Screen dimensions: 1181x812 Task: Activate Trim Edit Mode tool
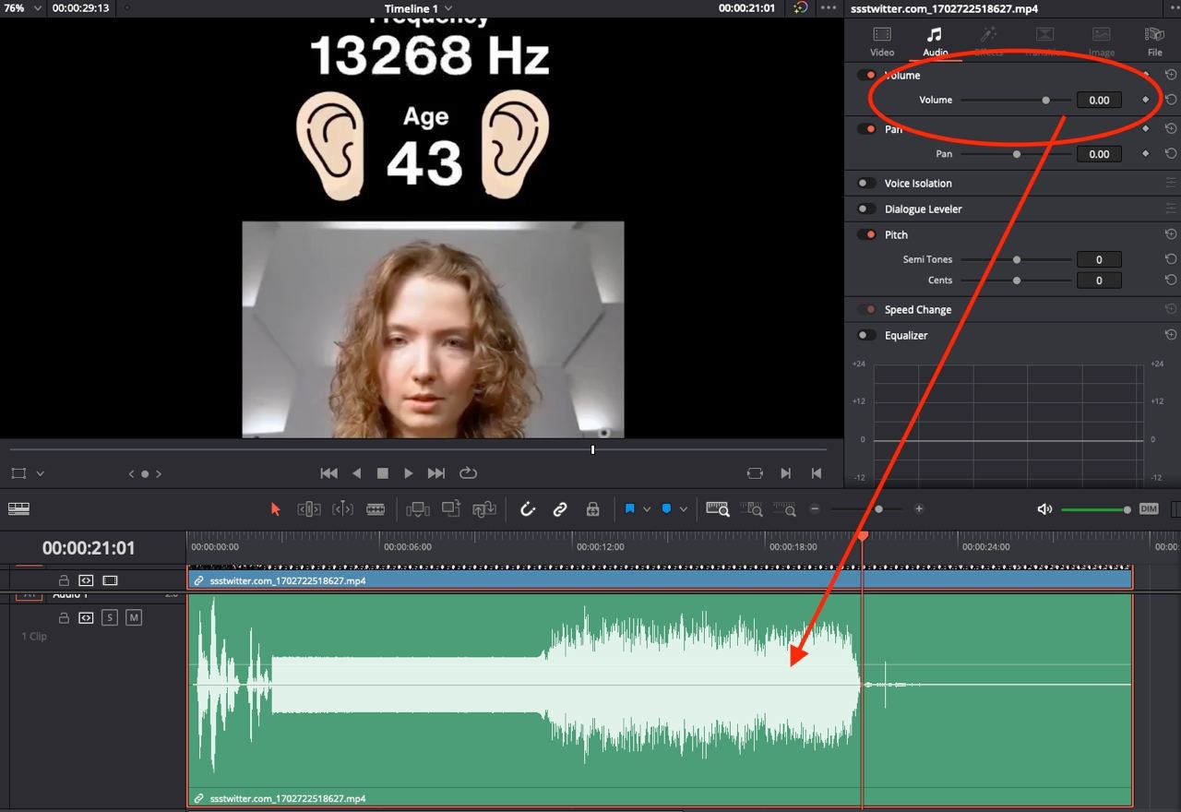pyautogui.click(x=308, y=509)
